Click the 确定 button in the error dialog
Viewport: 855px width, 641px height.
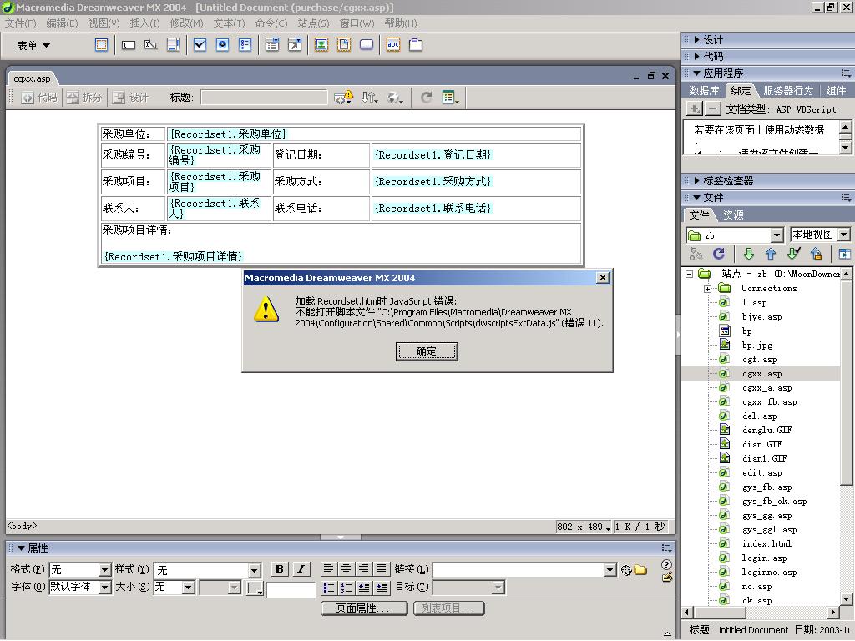tap(426, 351)
